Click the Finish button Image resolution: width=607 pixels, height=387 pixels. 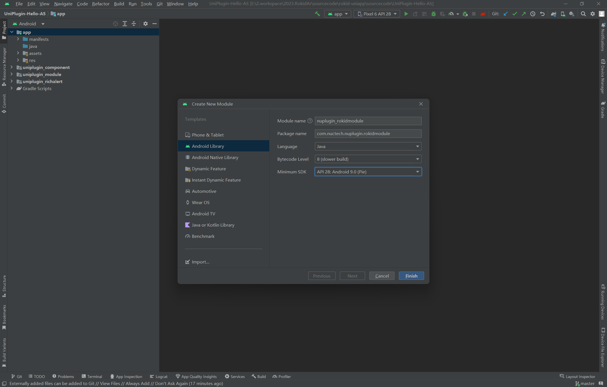(411, 276)
